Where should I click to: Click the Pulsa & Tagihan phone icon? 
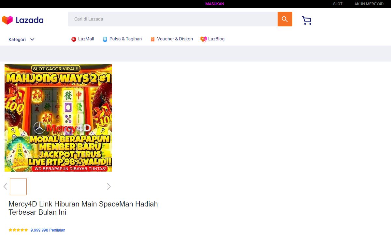[x=105, y=39]
